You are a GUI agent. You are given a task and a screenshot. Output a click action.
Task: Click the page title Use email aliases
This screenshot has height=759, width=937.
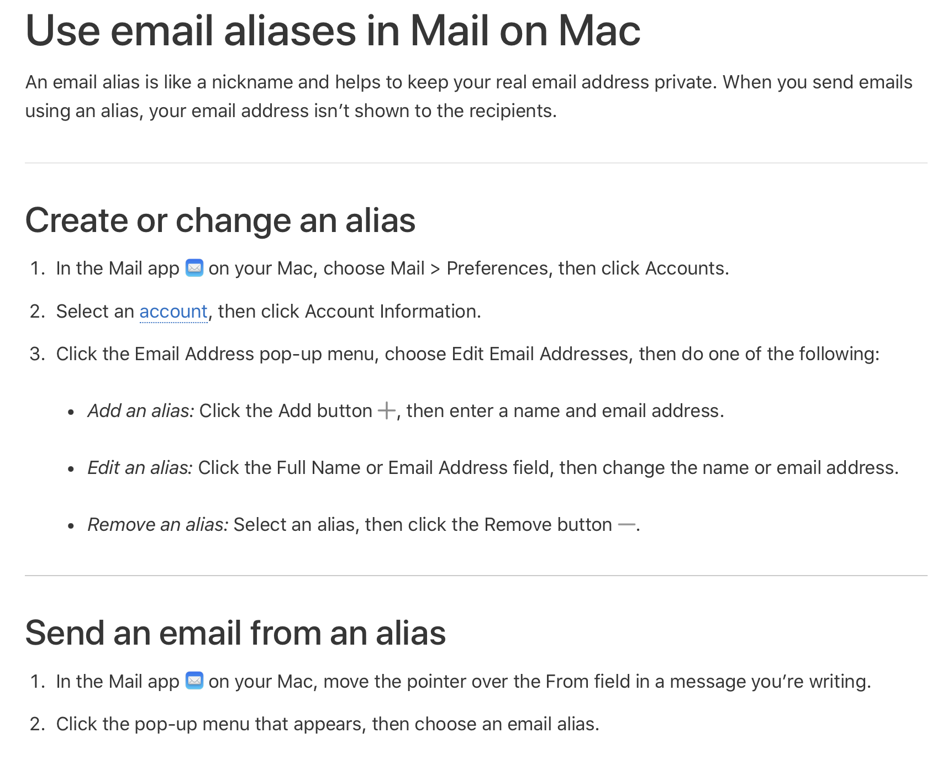click(x=333, y=30)
